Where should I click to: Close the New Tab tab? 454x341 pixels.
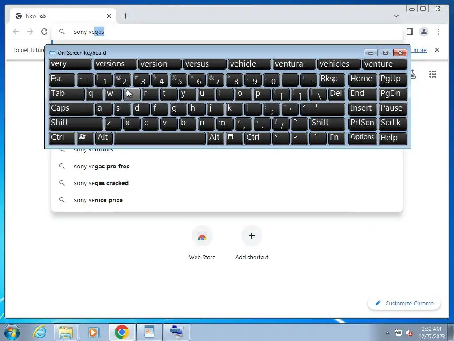[109, 16]
